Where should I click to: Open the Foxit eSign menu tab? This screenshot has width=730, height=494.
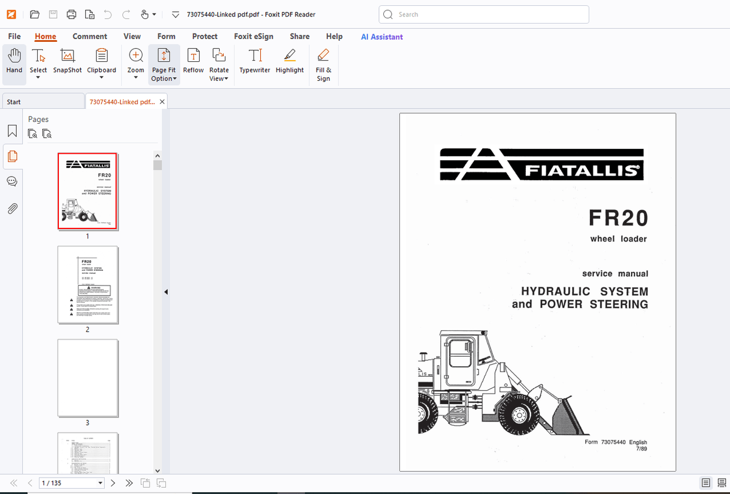(254, 36)
